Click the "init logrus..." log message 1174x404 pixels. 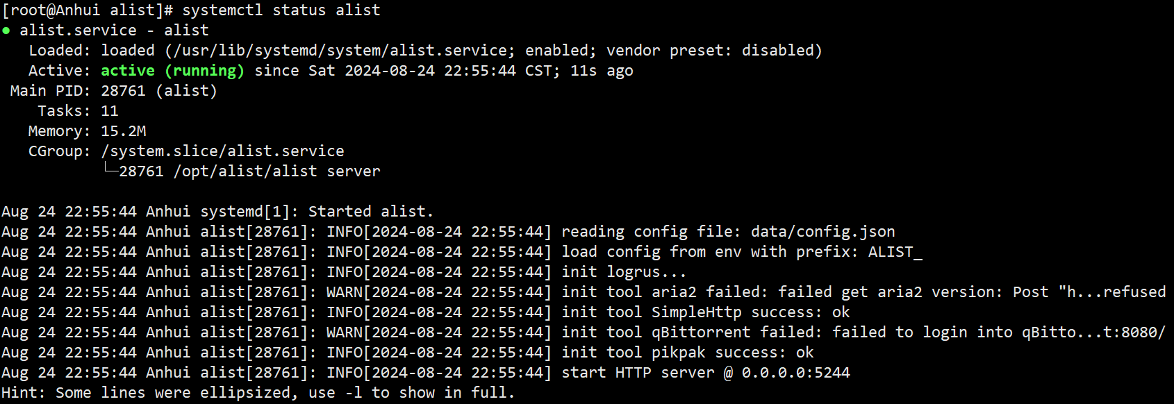(x=623, y=272)
